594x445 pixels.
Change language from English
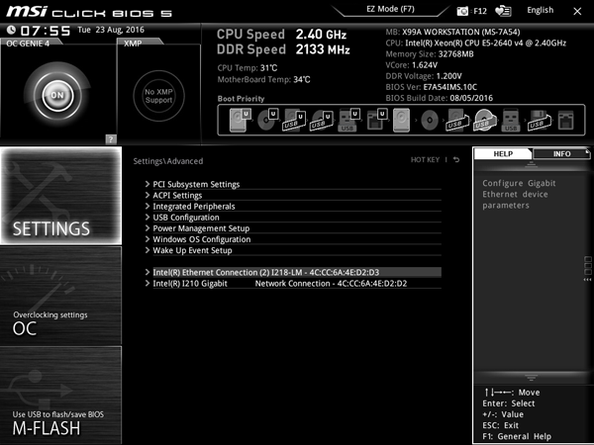coord(540,10)
